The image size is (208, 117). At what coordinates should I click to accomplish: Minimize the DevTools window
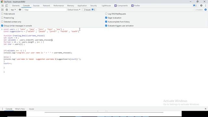tap(190, 2)
